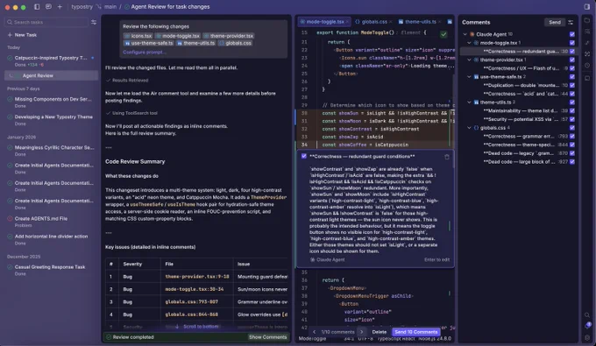Image resolution: width=596 pixels, height=346 pixels.
Task: Open Catpuccin-Inspired Typostry task
Action: click(x=51, y=58)
